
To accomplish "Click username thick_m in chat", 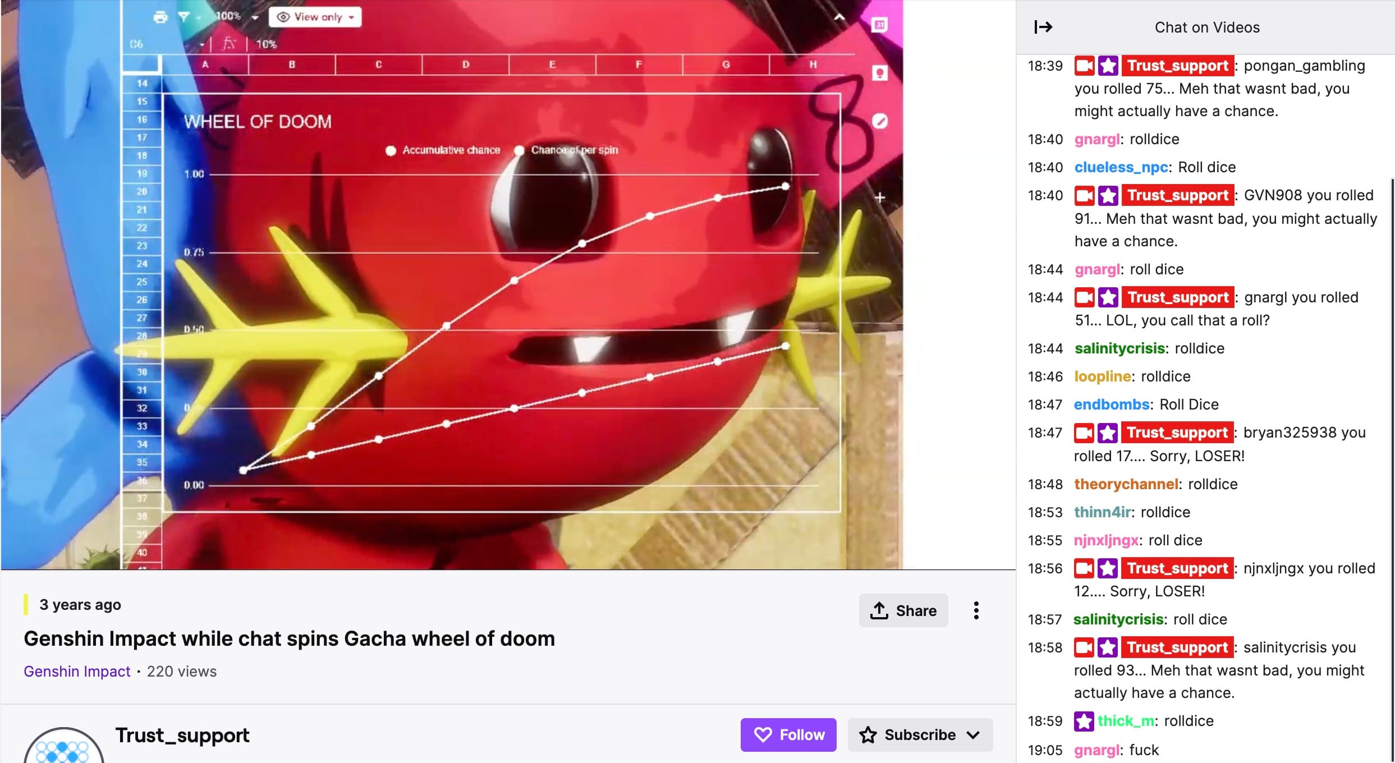I will [1126, 721].
